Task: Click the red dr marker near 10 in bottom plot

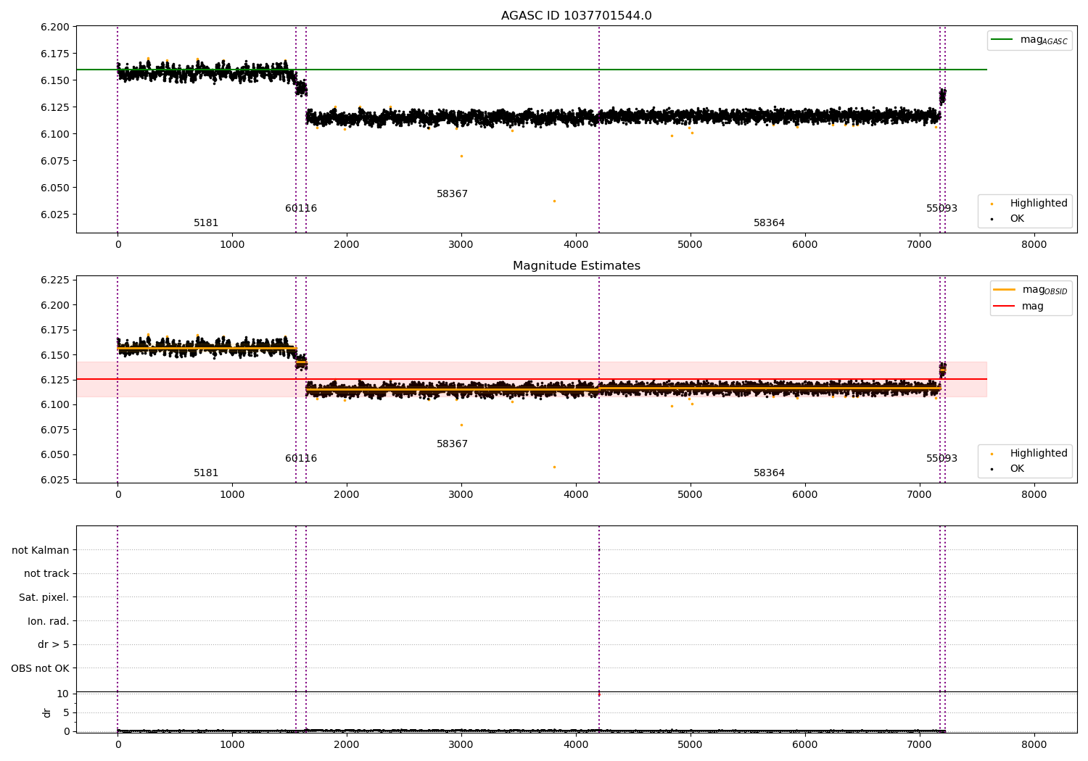Action: point(598,694)
